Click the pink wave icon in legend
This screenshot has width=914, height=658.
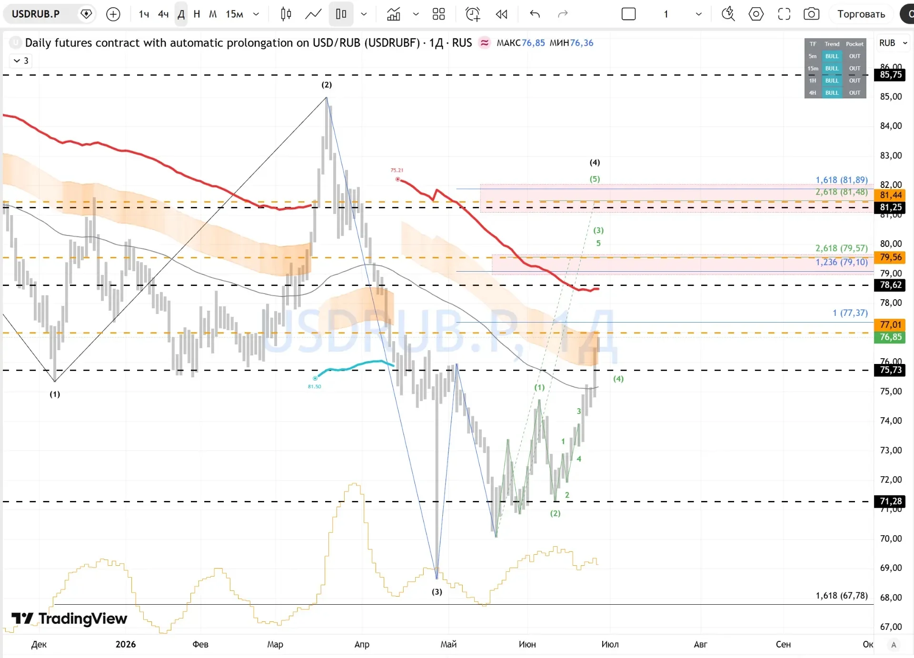pos(485,43)
